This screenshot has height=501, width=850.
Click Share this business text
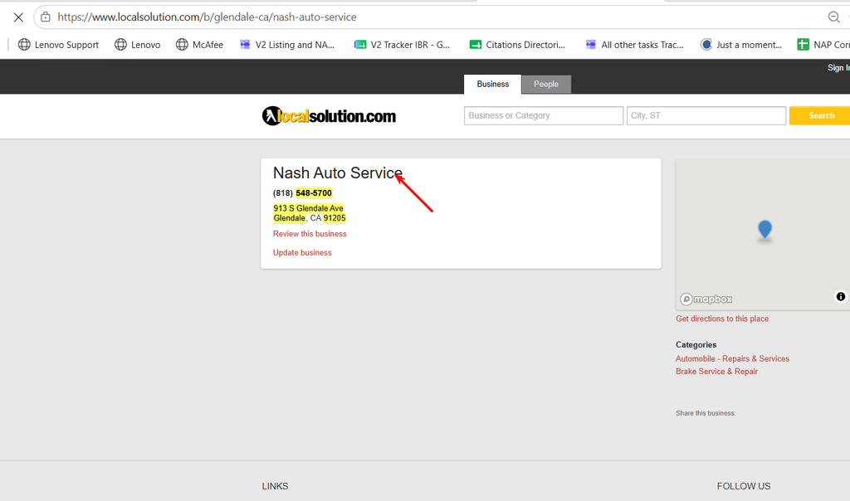[706, 413]
